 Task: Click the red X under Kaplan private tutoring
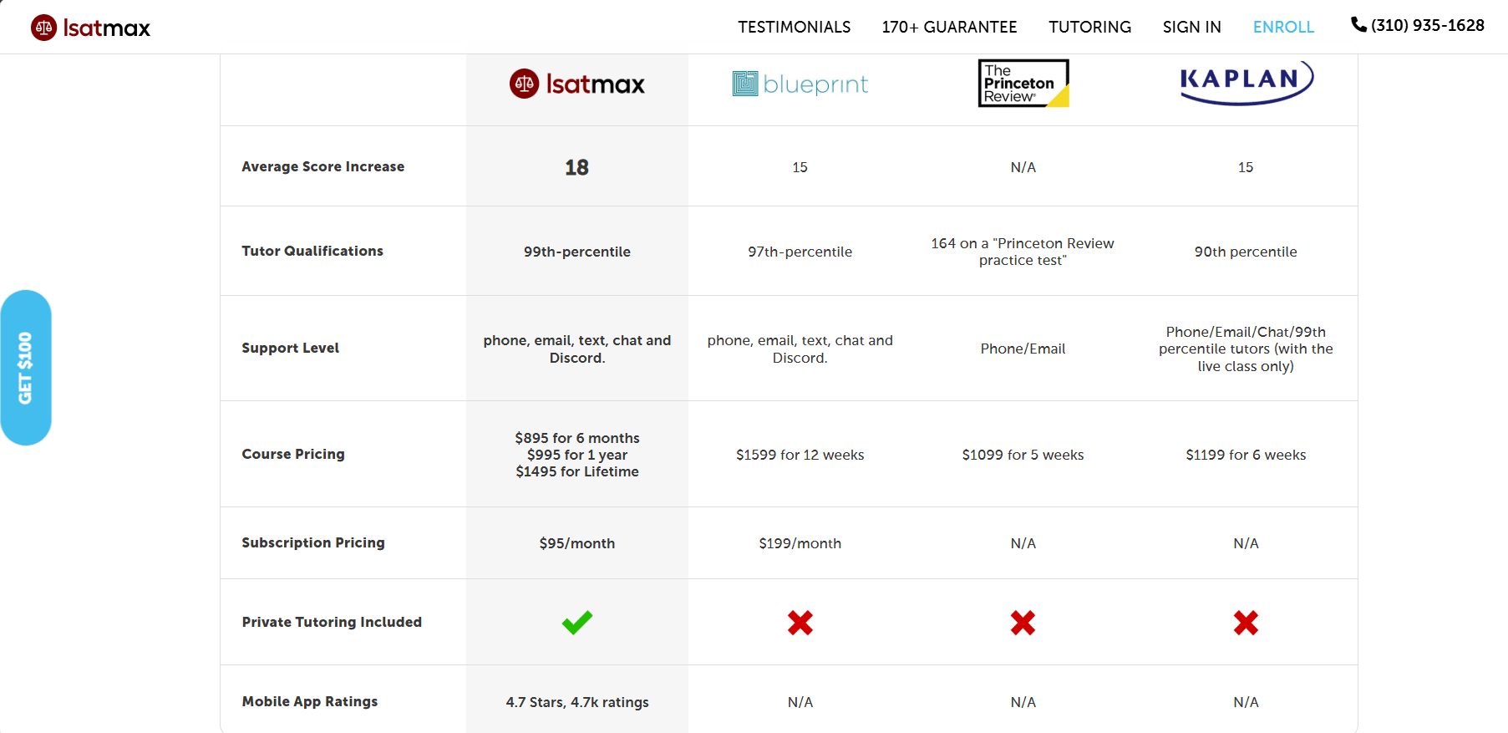click(1247, 623)
